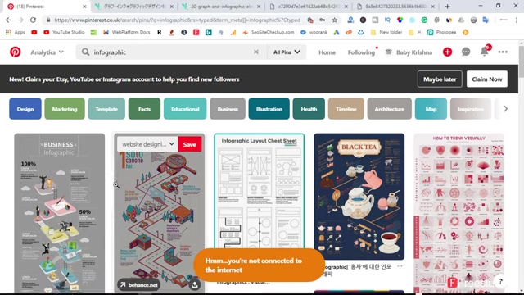The width and height of the screenshot is (524, 295).
Task: Open the notifications bell icon
Action: pyautogui.click(x=484, y=51)
